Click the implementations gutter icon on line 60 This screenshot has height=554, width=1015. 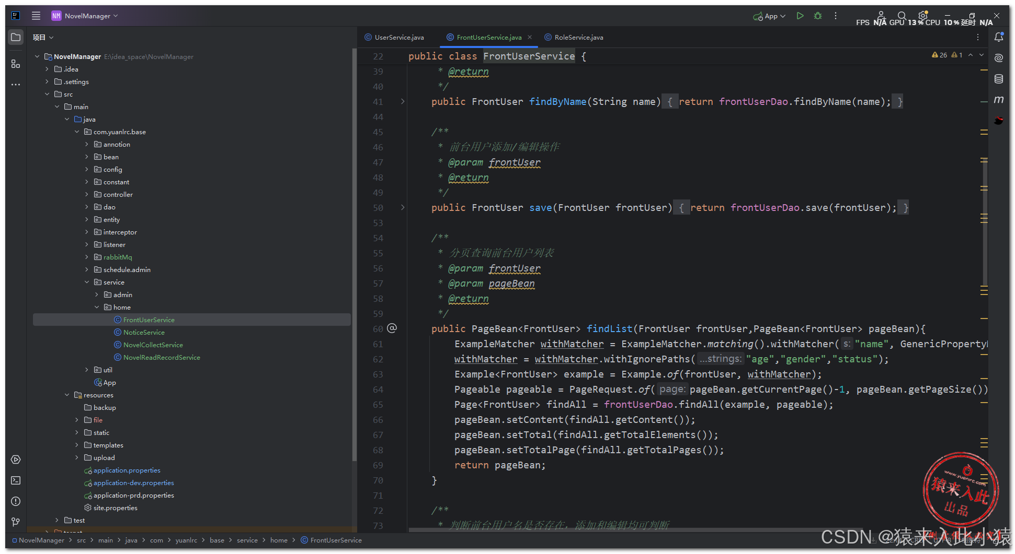pyautogui.click(x=392, y=328)
